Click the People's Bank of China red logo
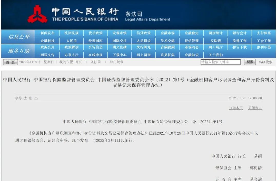The image size is (277, 181). pyautogui.click(x=37, y=14)
